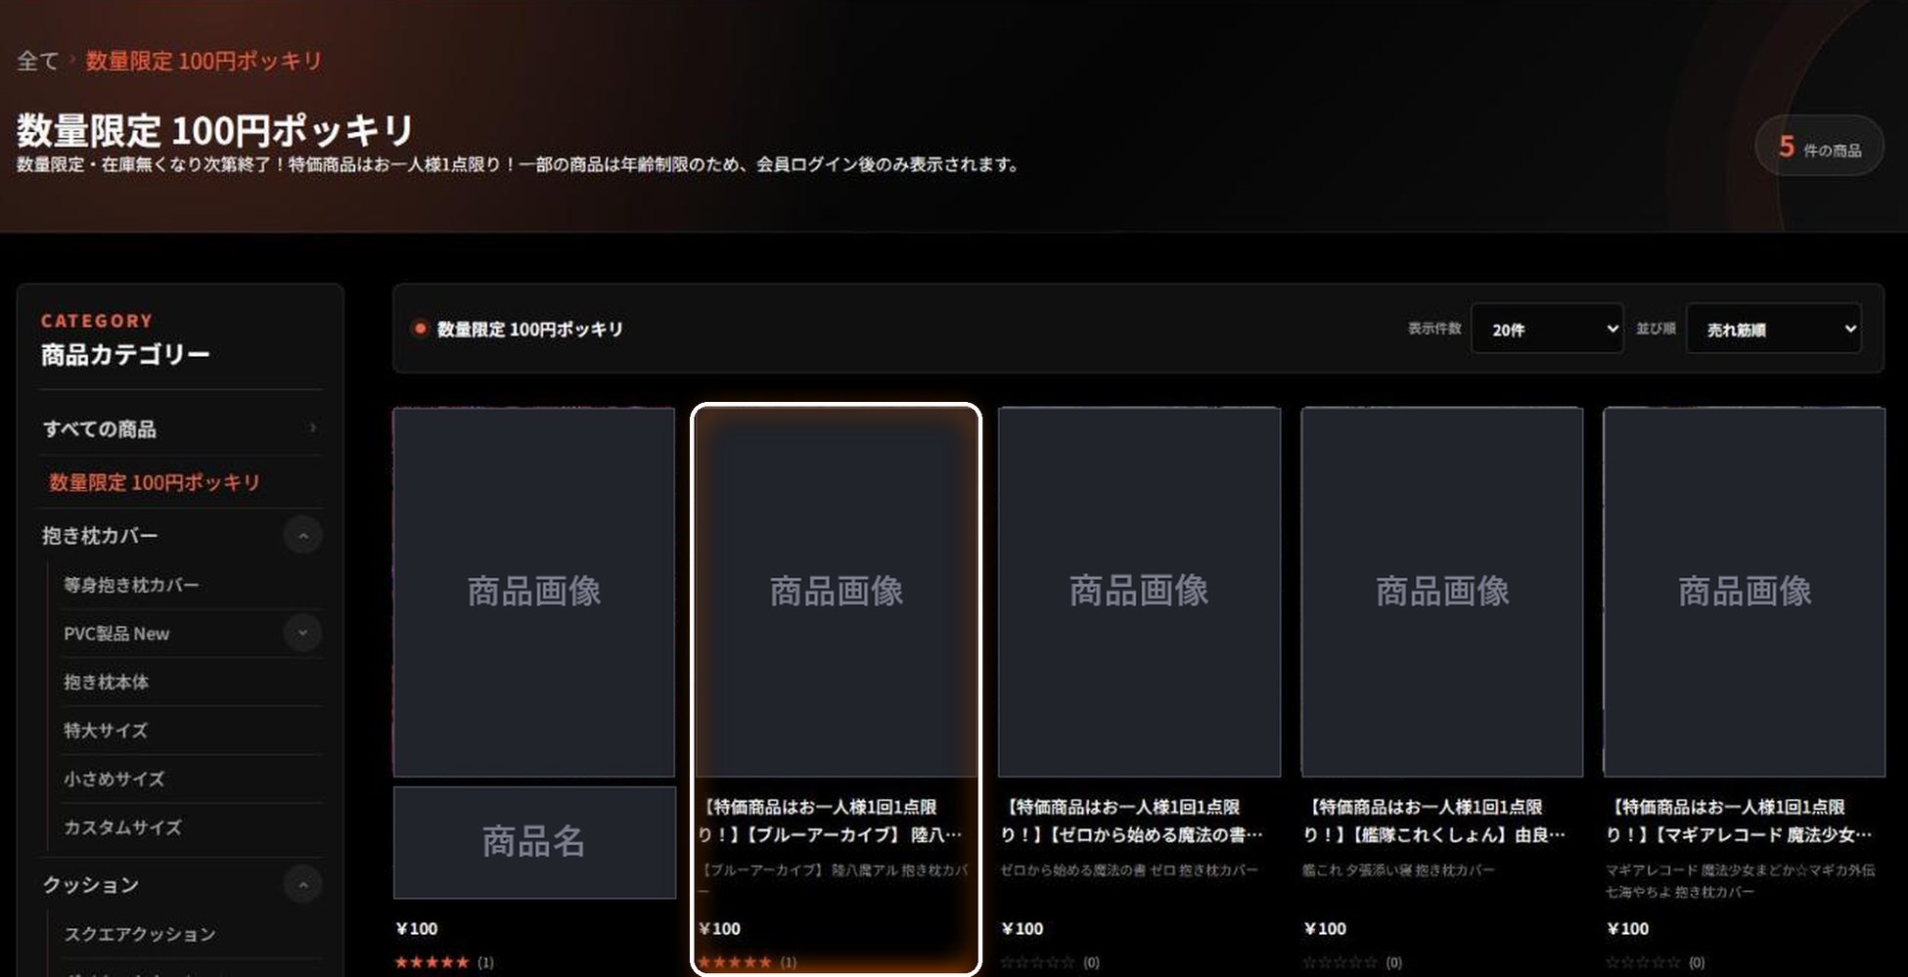Collapse the クッション category section
Viewport: 1908px width, 977px height.
click(303, 885)
